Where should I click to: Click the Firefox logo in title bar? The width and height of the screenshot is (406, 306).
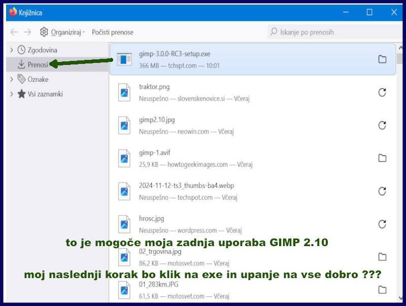coord(13,12)
